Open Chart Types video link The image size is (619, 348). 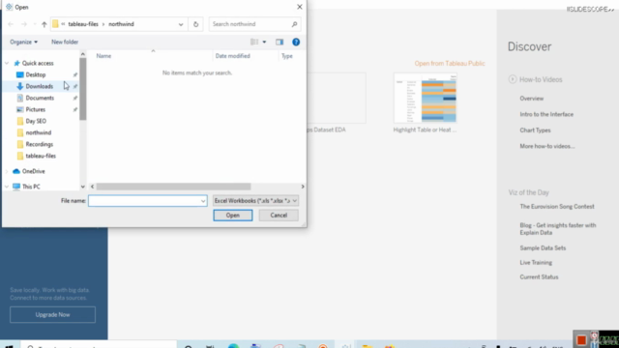tap(535, 130)
